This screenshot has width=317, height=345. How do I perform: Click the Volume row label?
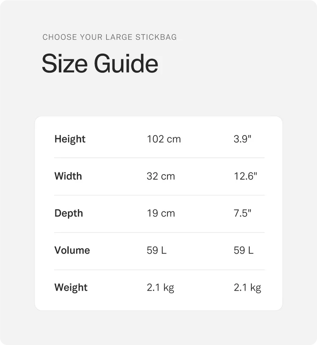coord(72,250)
